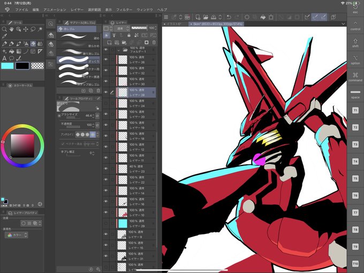Select the Balloon speech bubble tool
Image resolution: width=364 pixels, height=273 pixels.
click(x=11, y=58)
